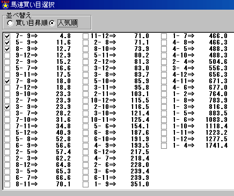Check the 4-10 bet checkbox

click(164, 55)
